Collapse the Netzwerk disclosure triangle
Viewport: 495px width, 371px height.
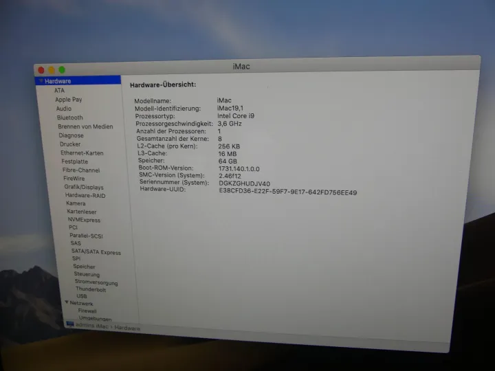tap(67, 302)
